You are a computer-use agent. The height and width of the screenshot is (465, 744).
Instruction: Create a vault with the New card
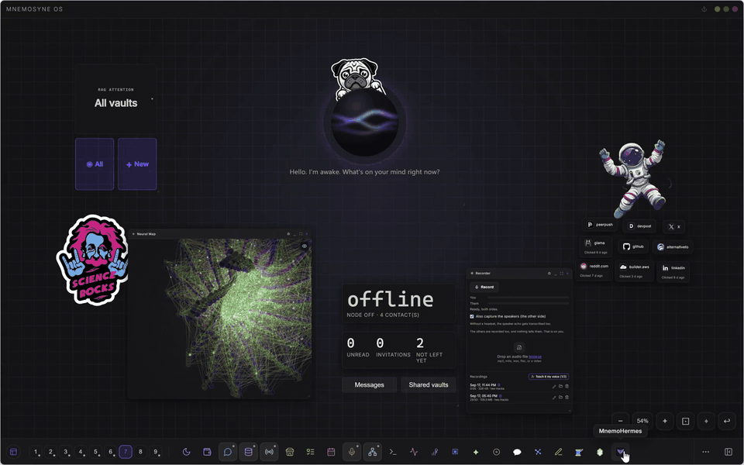click(137, 164)
